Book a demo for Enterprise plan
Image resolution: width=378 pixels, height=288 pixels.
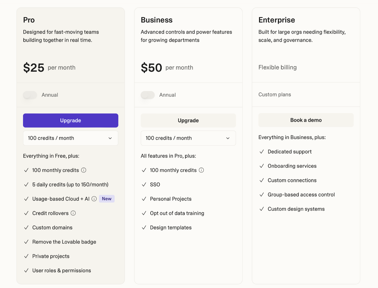(306, 120)
